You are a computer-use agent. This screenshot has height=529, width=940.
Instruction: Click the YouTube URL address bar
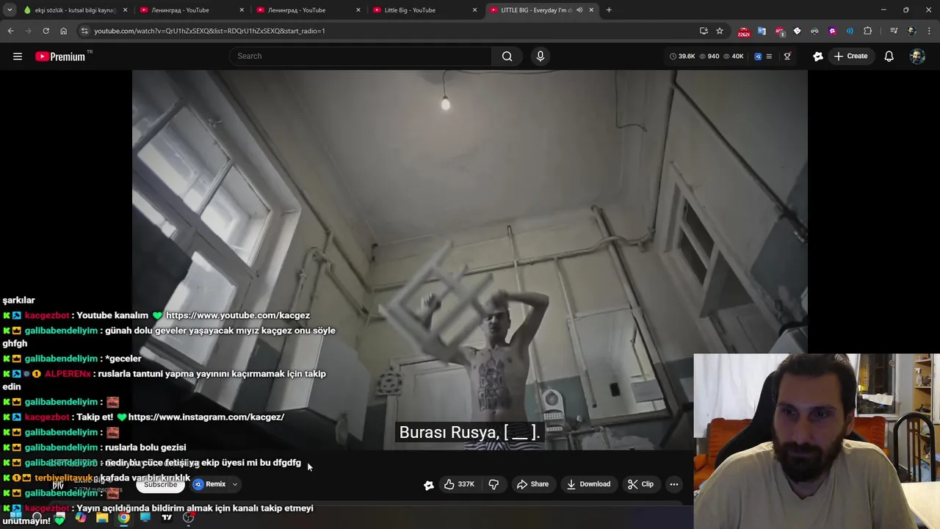389,31
